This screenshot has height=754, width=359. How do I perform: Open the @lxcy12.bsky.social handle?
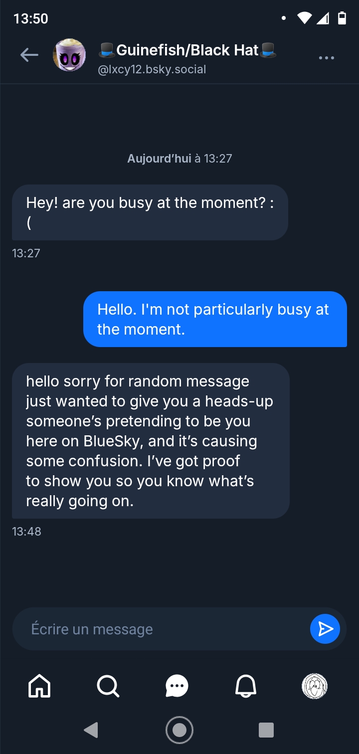point(152,69)
